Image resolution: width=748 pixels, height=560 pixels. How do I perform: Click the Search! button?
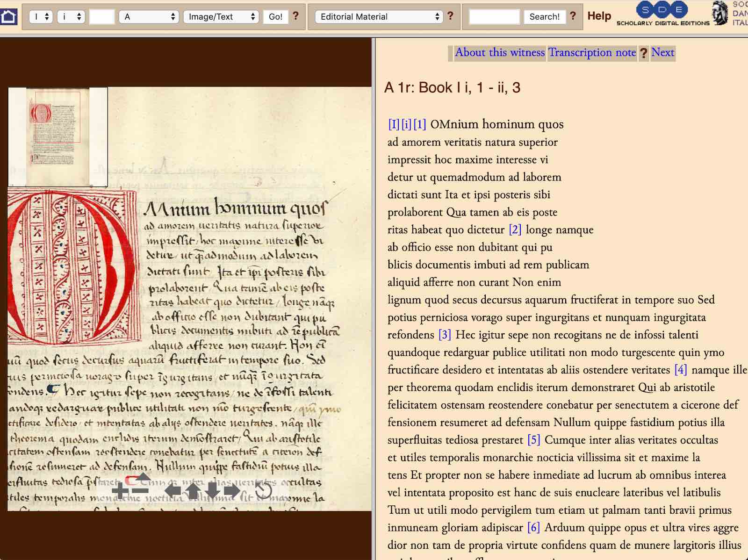[x=544, y=17]
